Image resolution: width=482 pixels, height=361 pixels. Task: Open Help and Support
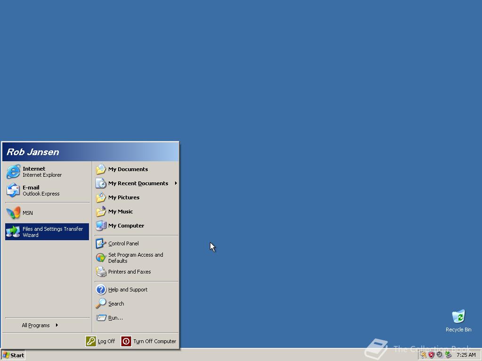click(x=137, y=290)
